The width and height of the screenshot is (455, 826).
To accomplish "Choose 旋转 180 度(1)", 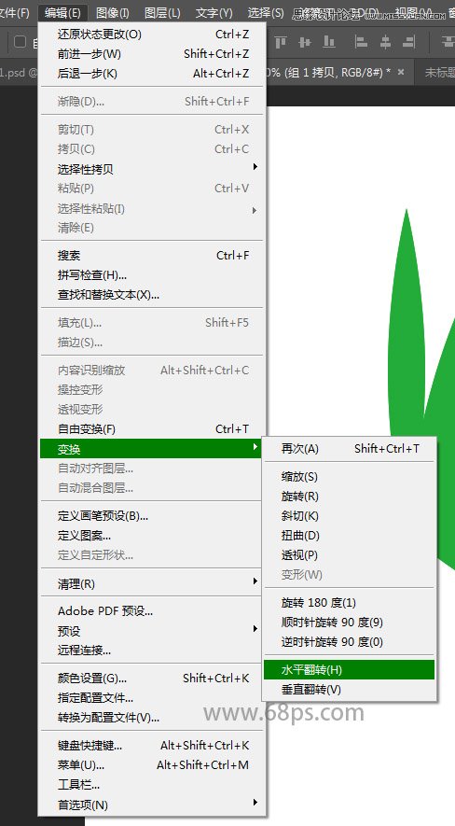I will coord(350,602).
